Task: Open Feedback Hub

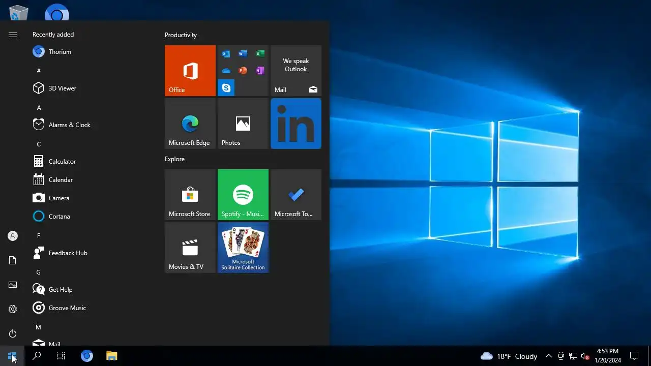Action: [92, 253]
